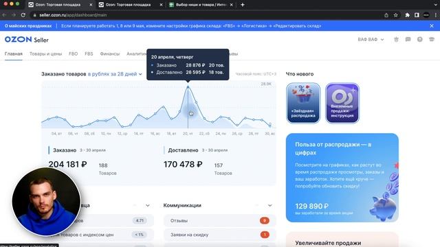Toggle the browser side panel icon

coord(417,15)
